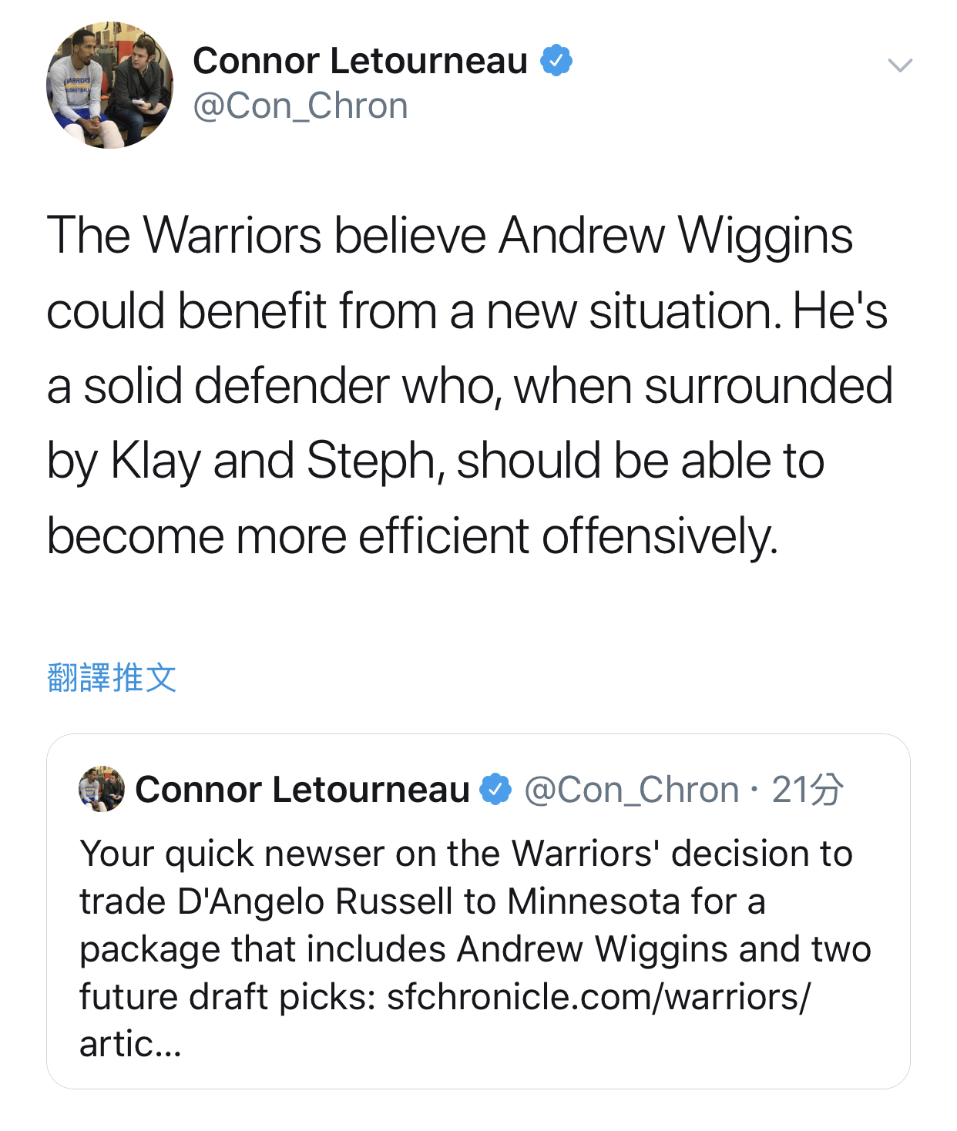Click the 21分 timestamp on quoted tweet

[808, 790]
